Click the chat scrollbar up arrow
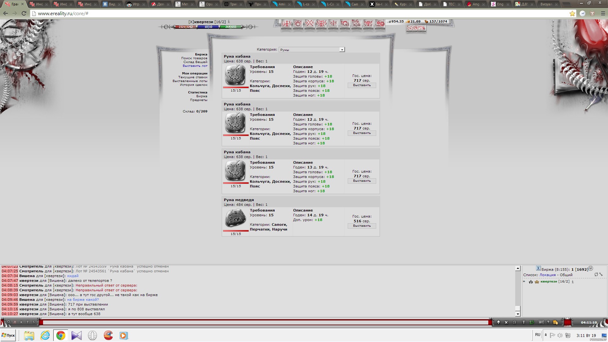 tap(518, 269)
